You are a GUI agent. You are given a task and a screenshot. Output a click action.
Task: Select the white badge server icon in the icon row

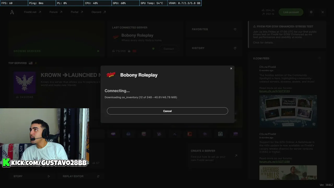click(220, 134)
